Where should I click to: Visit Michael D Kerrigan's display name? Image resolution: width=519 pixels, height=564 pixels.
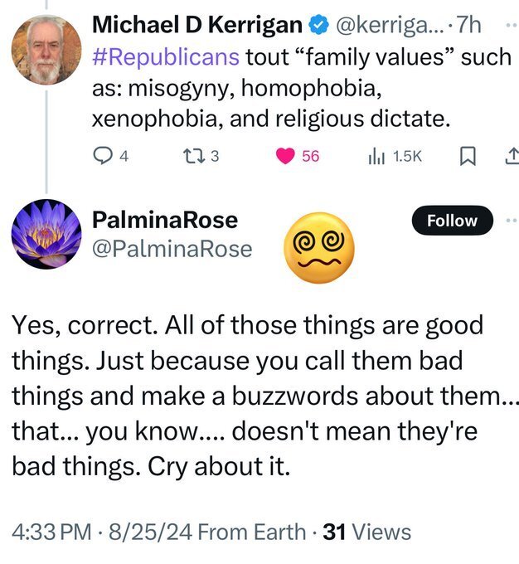(196, 26)
